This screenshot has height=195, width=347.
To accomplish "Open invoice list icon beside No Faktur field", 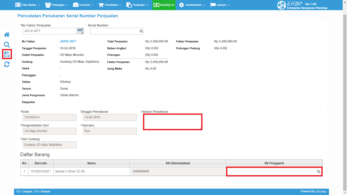I will 80,31.
